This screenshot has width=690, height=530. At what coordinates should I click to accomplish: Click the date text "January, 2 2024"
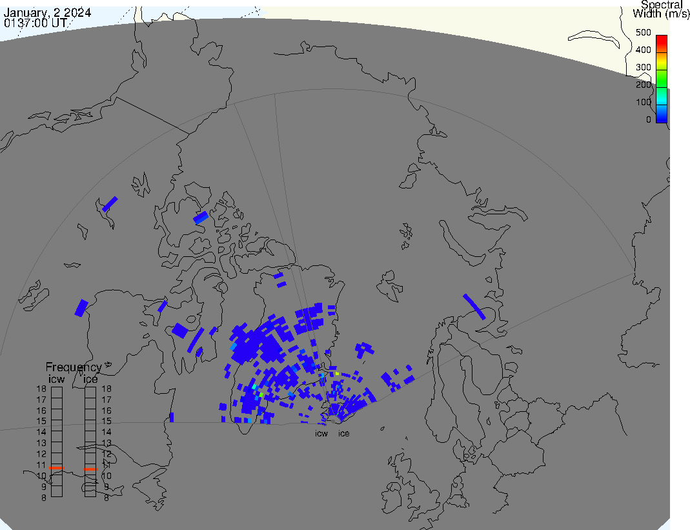pyautogui.click(x=48, y=12)
